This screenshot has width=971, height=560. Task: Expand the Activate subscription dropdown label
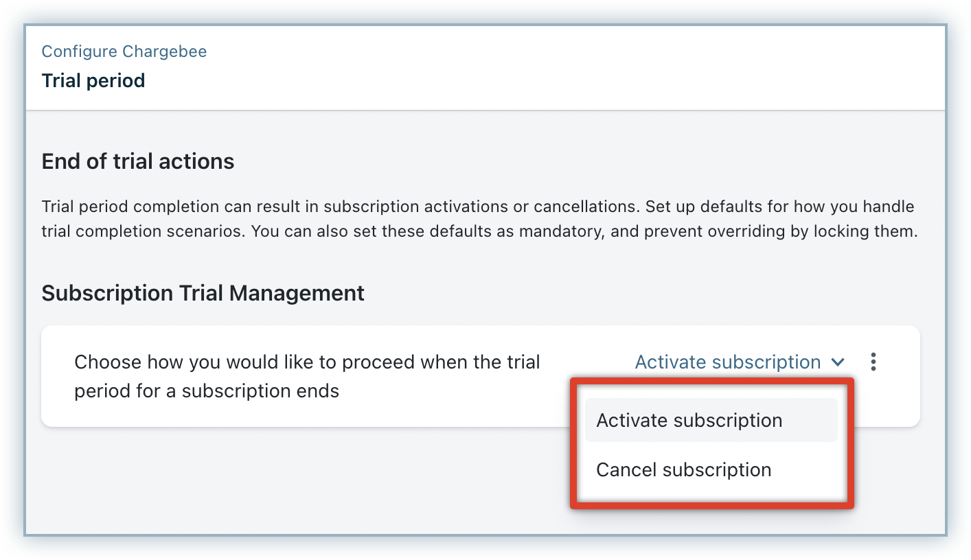728,362
